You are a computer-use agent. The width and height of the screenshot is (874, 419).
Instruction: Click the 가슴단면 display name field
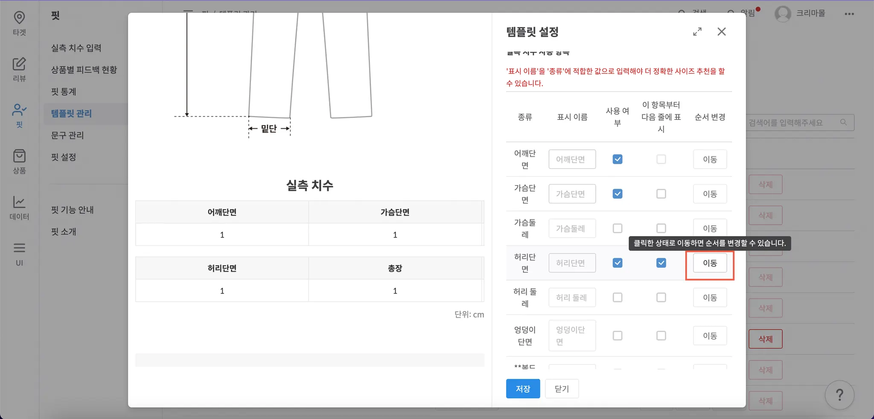click(572, 194)
